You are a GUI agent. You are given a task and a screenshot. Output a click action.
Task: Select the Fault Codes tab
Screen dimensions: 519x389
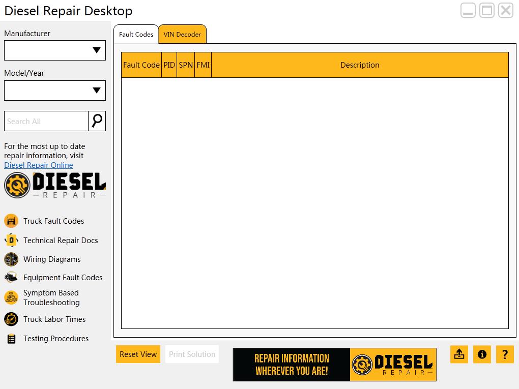click(x=136, y=35)
